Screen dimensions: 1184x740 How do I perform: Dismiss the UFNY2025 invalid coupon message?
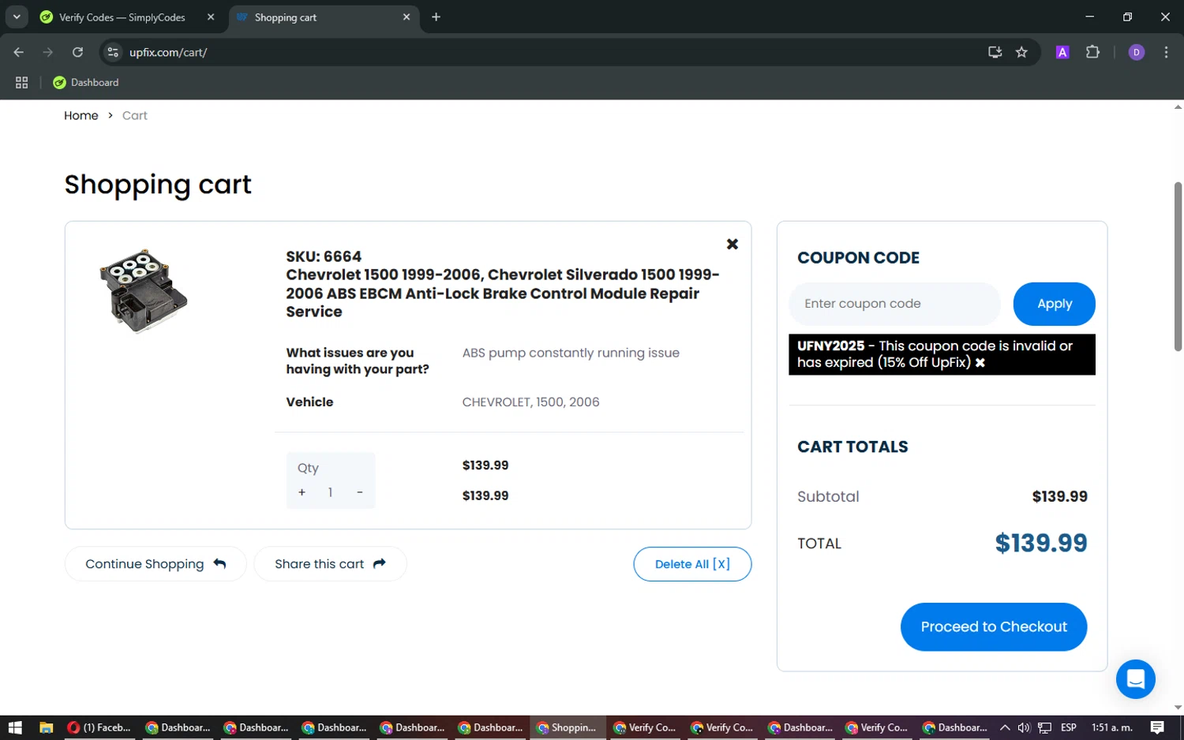click(x=980, y=363)
